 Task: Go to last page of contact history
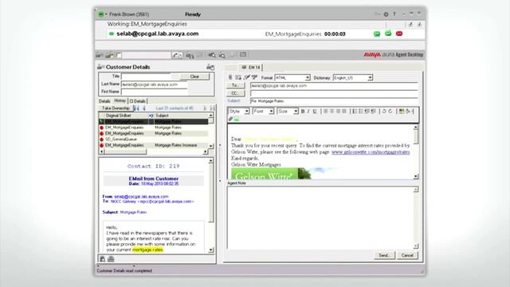212,108
